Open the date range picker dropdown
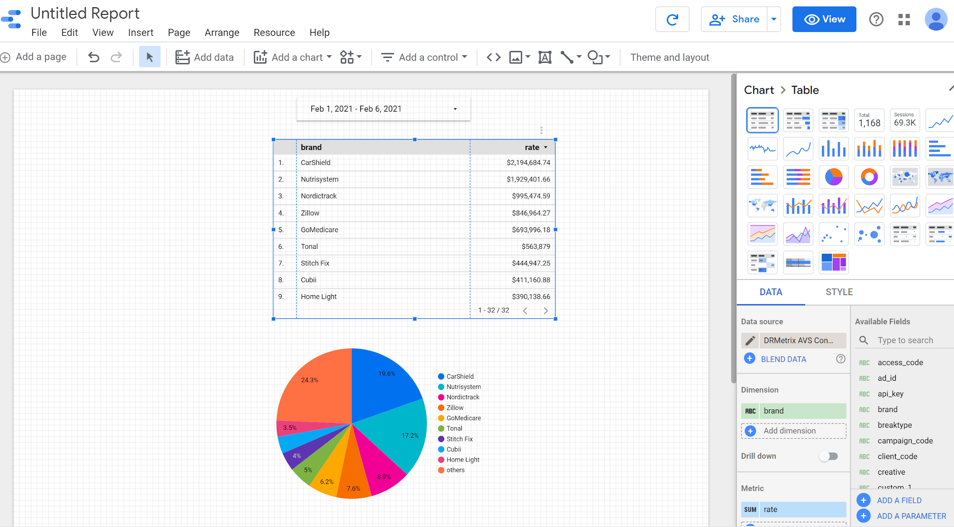The width and height of the screenshot is (954, 527). coord(455,109)
